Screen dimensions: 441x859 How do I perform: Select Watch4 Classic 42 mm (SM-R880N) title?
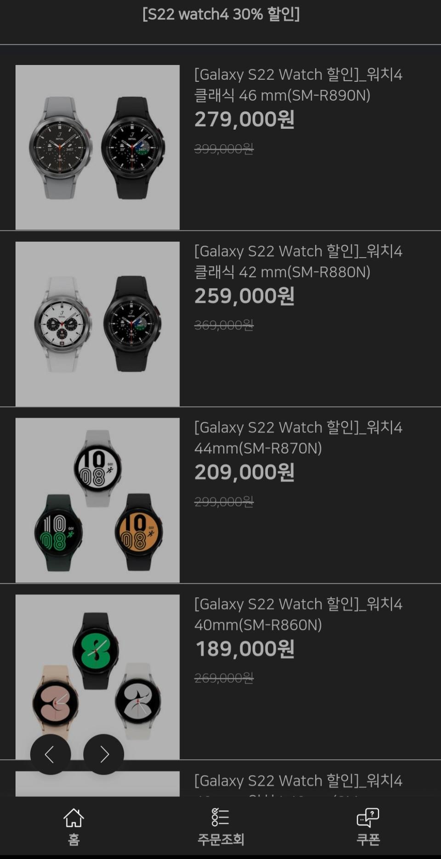(x=298, y=261)
